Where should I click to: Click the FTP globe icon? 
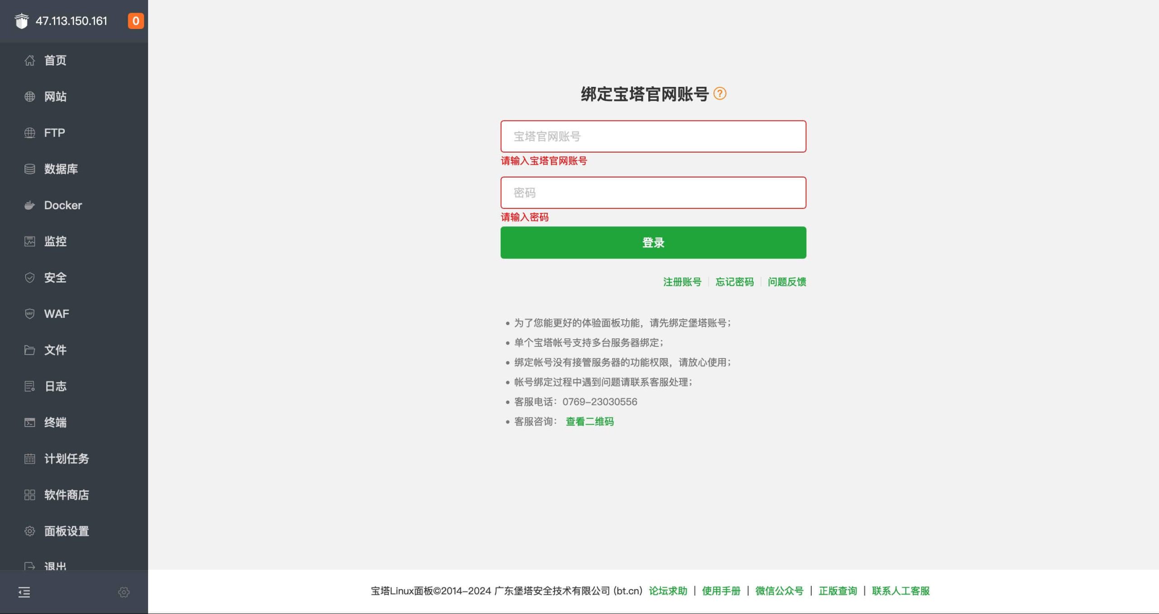[x=29, y=133]
